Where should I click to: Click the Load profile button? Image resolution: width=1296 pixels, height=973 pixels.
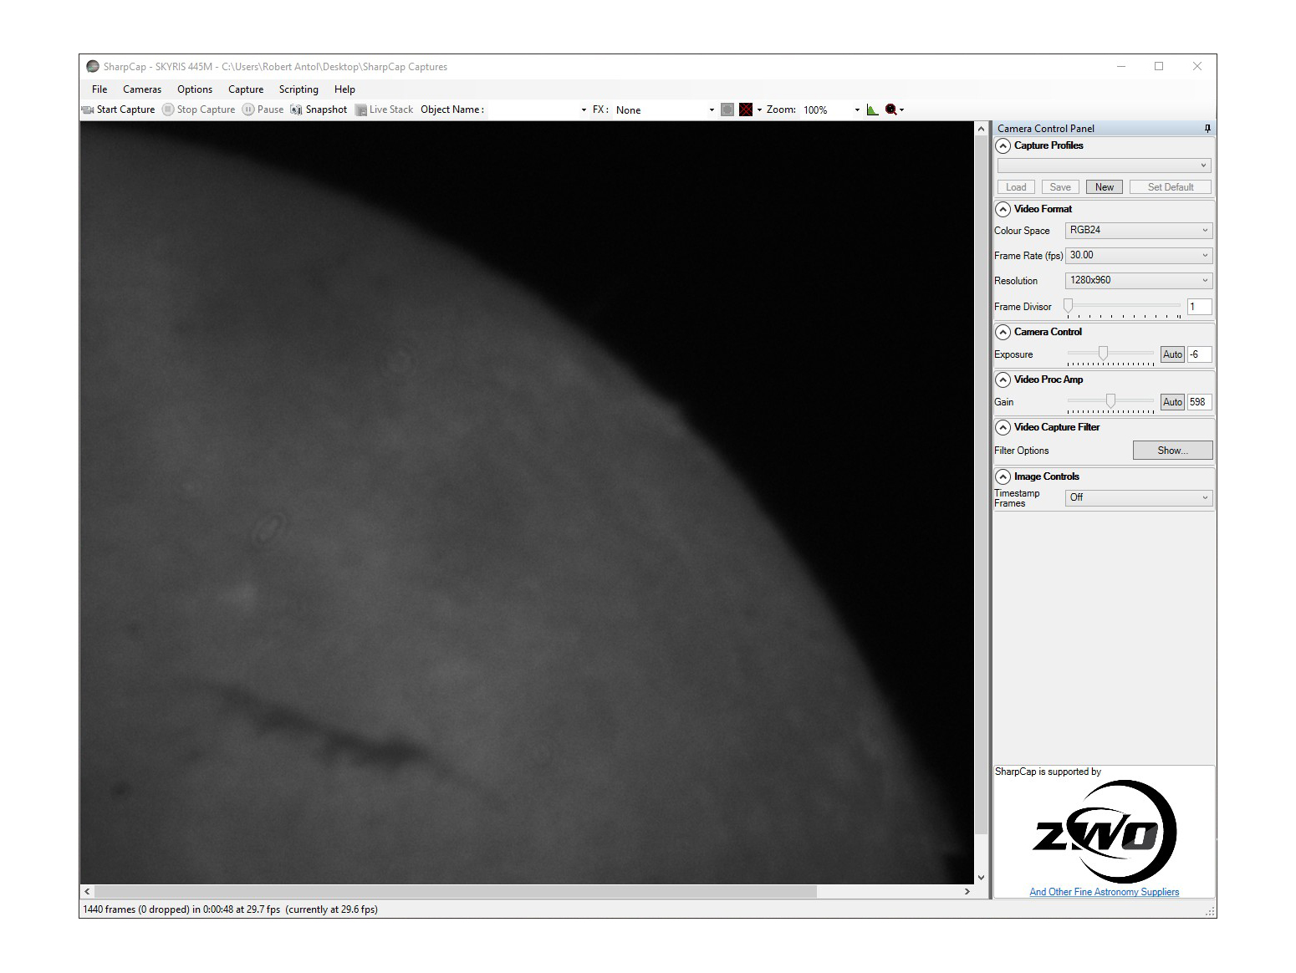coord(1016,187)
